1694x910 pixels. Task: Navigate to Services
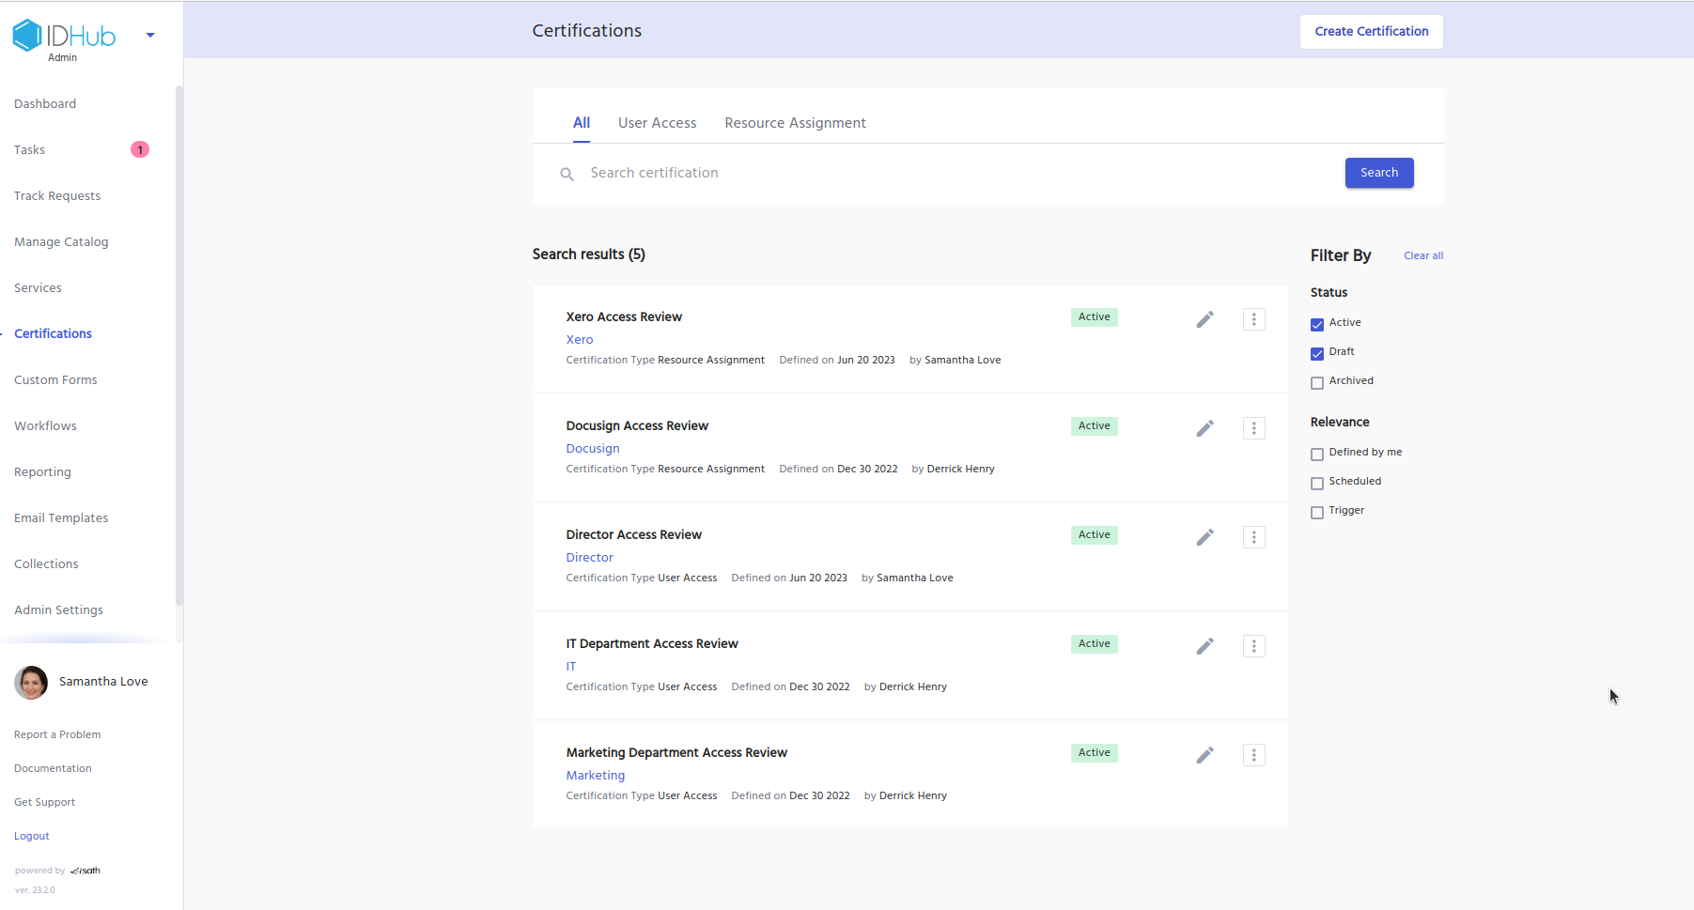point(38,288)
